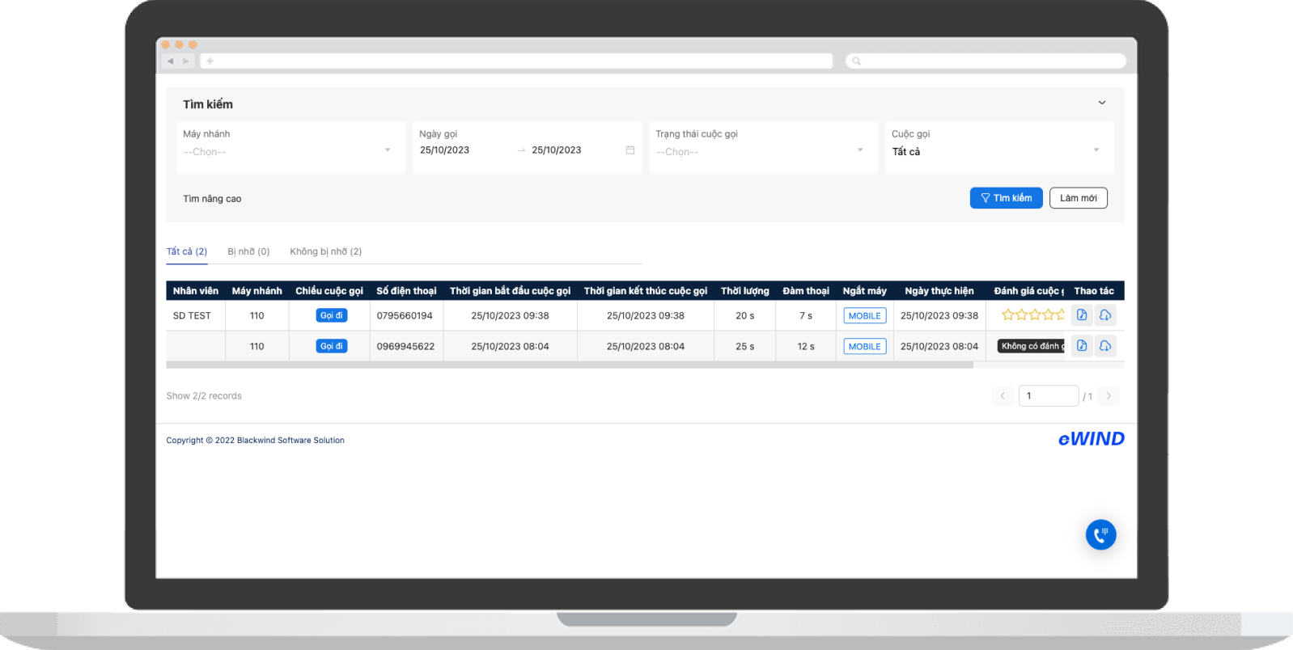
Task: Open audio recording for 0969945622 call
Action: pyautogui.click(x=1082, y=346)
